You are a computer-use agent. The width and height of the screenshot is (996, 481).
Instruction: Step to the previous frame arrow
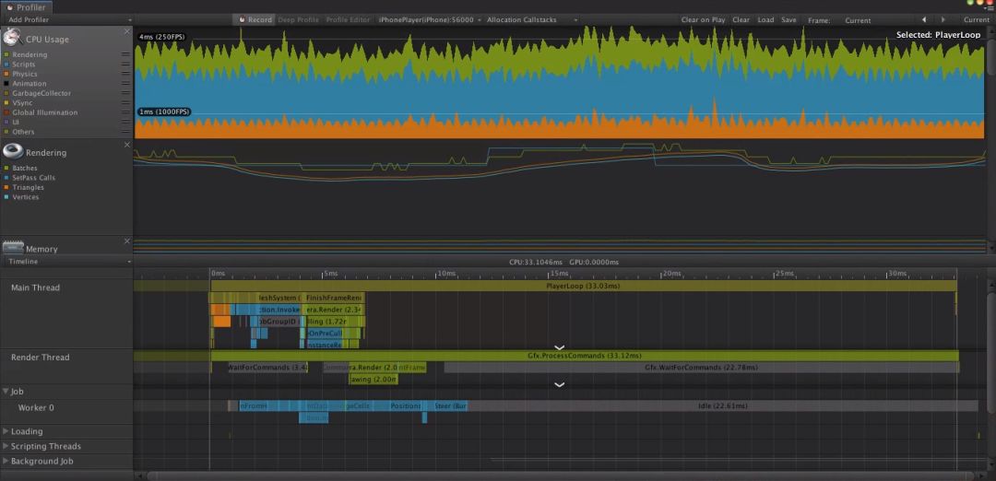924,19
